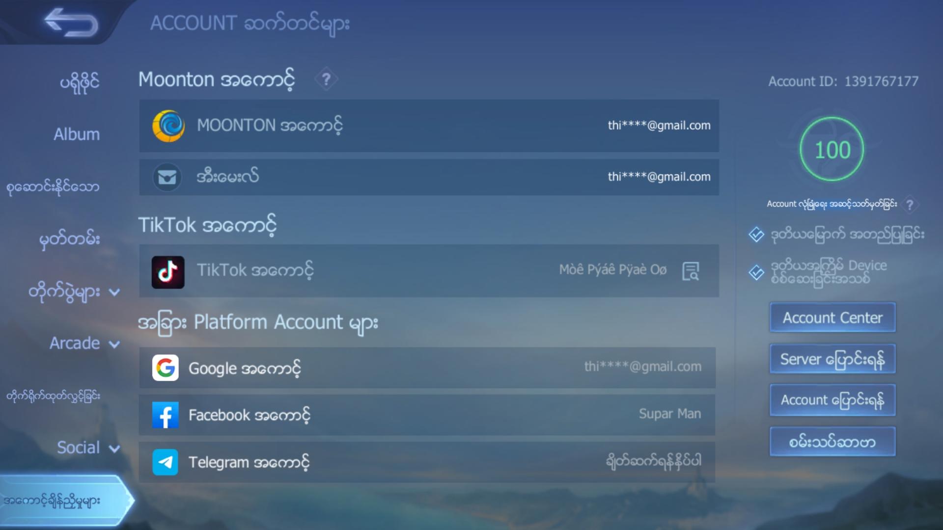Viewport: 943px width, 530px height.
Task: Click the 100 security score circle
Action: 832,149
